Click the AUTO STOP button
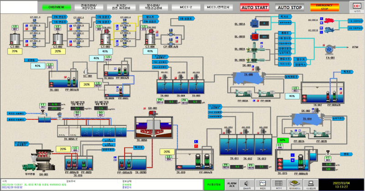This screenshot has width=365, height=191. 290,7
